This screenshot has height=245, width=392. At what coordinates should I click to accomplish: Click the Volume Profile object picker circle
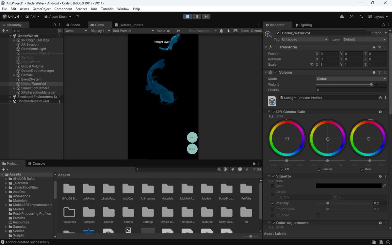tap(381, 98)
